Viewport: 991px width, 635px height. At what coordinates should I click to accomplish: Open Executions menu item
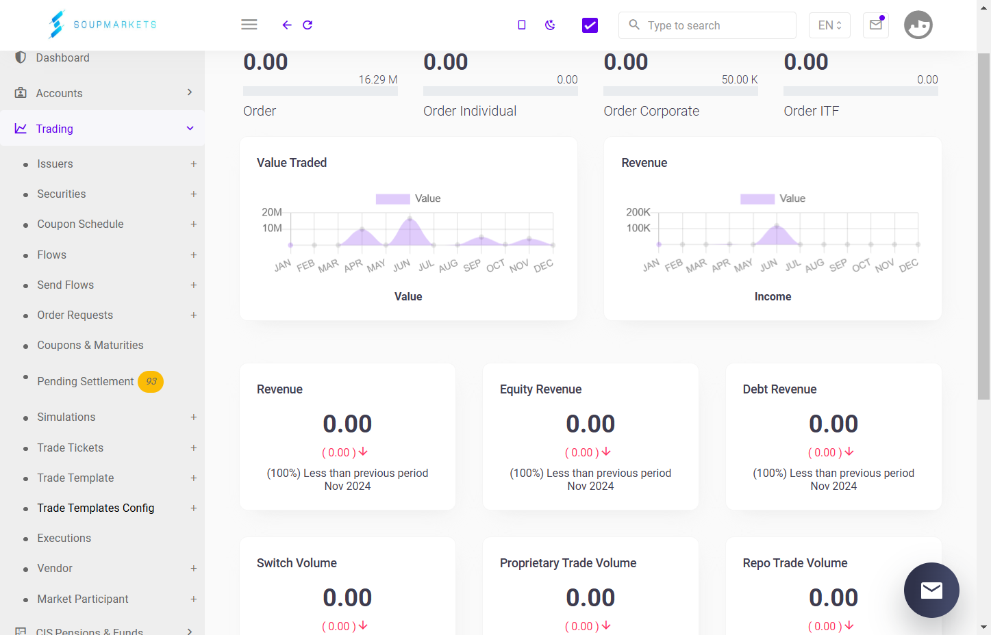[x=64, y=539]
